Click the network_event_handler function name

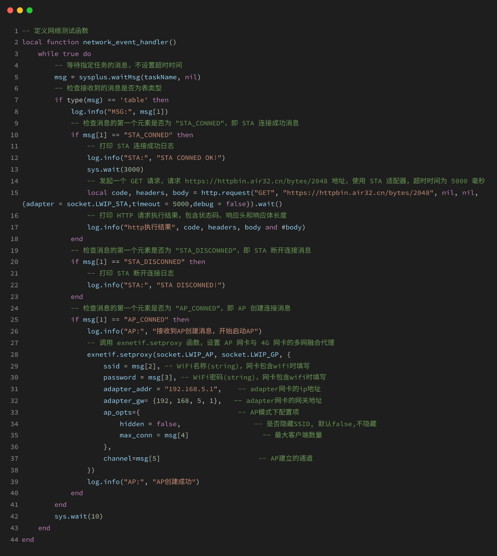(x=126, y=42)
